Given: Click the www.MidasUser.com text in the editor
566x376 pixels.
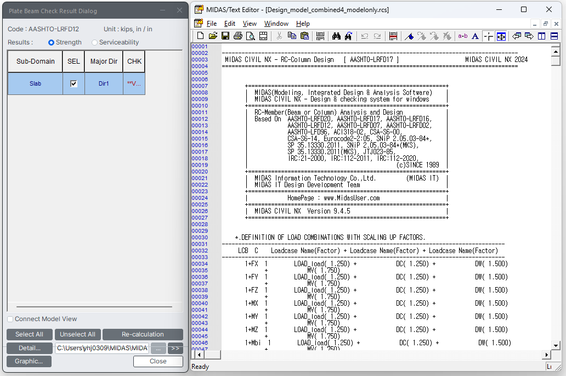Looking at the screenshot, I should tap(352, 198).
